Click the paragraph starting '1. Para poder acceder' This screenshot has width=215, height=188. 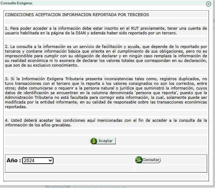(106, 31)
